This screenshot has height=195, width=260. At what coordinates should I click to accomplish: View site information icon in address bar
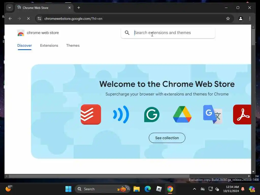[x=39, y=19]
